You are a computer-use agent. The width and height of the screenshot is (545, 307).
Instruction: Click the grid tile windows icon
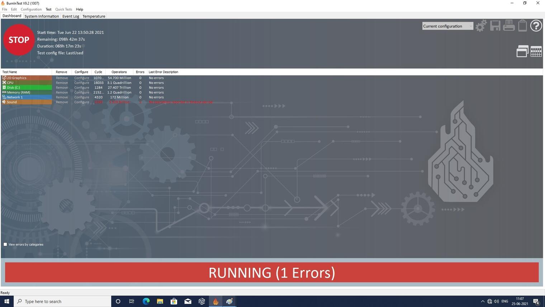pos(536,51)
